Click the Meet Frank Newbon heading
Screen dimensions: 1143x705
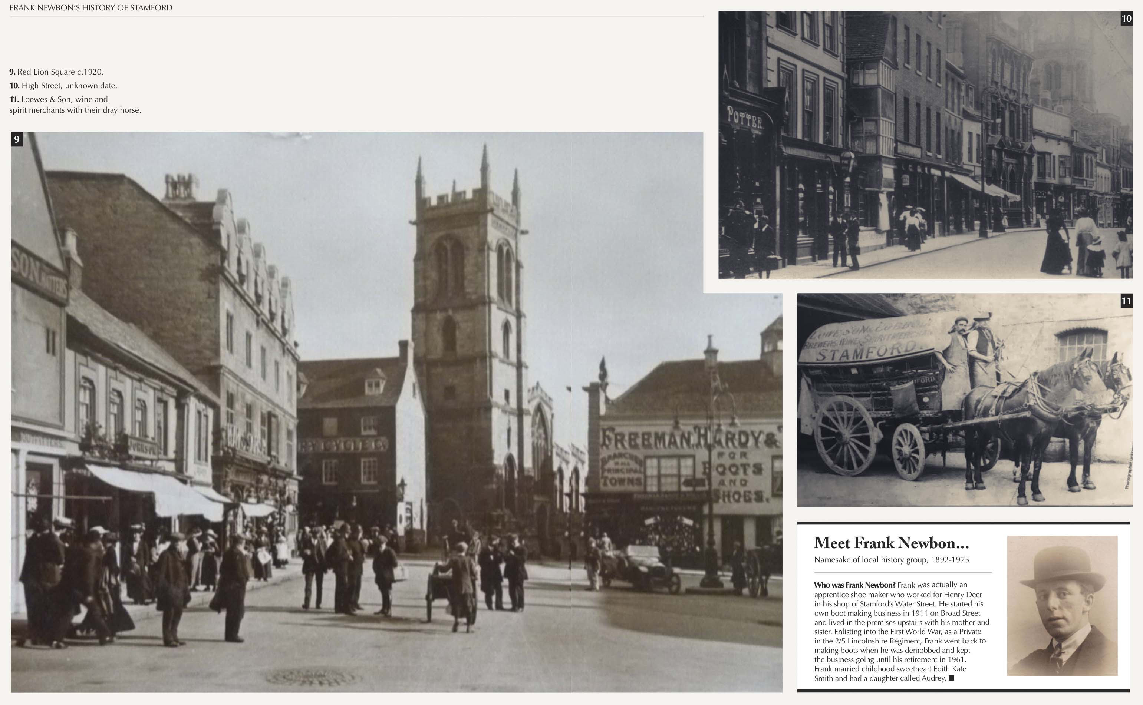[x=891, y=543]
